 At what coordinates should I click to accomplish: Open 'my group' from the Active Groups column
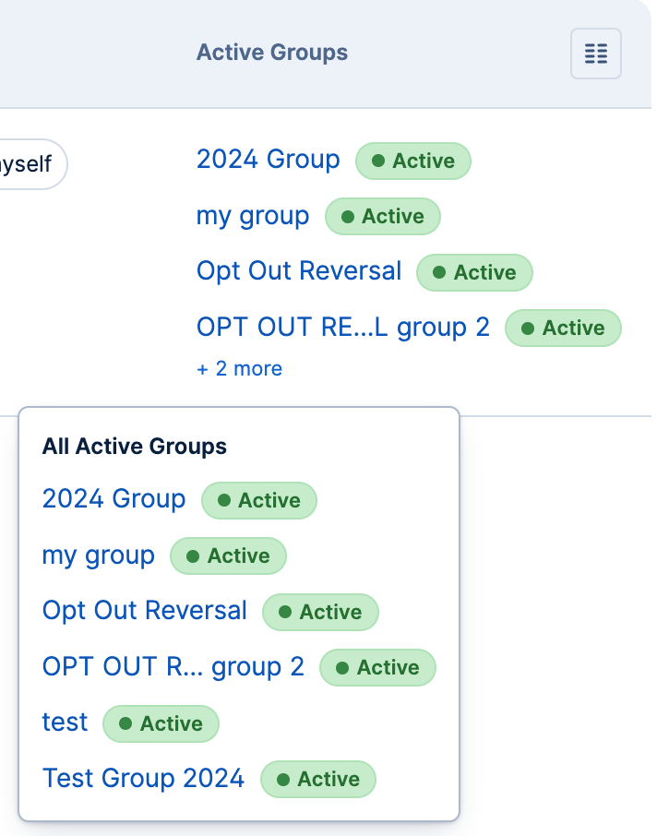click(x=252, y=215)
